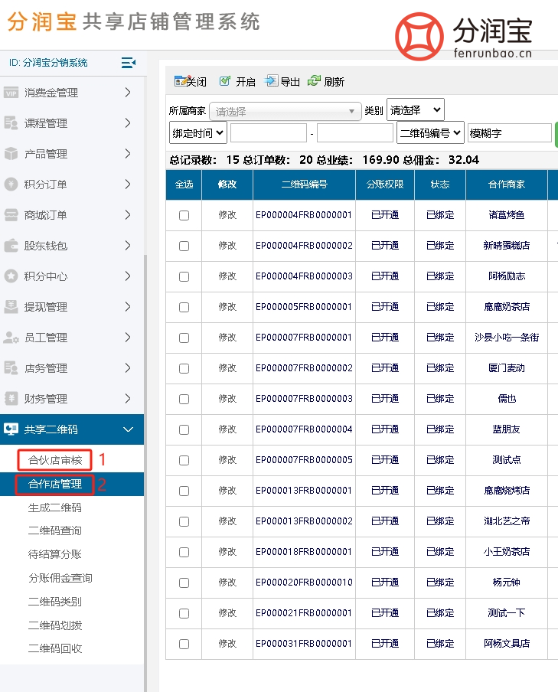Collapse the 共享二维码 menu section
558x692 pixels.
coord(128,429)
